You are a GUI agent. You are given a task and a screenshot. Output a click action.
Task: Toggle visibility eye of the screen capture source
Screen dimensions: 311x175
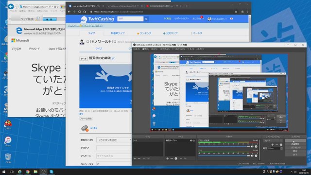click(x=191, y=140)
